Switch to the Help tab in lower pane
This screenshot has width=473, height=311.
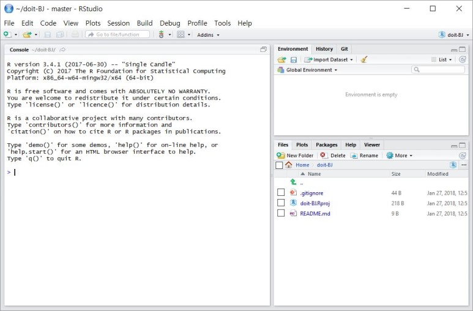(x=351, y=145)
